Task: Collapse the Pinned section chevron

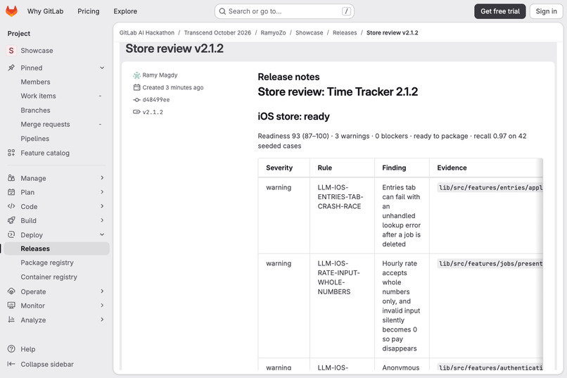Action: [x=102, y=68]
